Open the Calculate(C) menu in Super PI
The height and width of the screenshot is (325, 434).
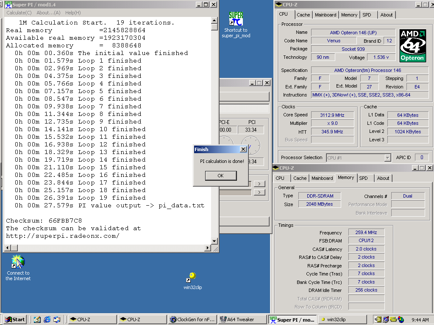(19, 13)
